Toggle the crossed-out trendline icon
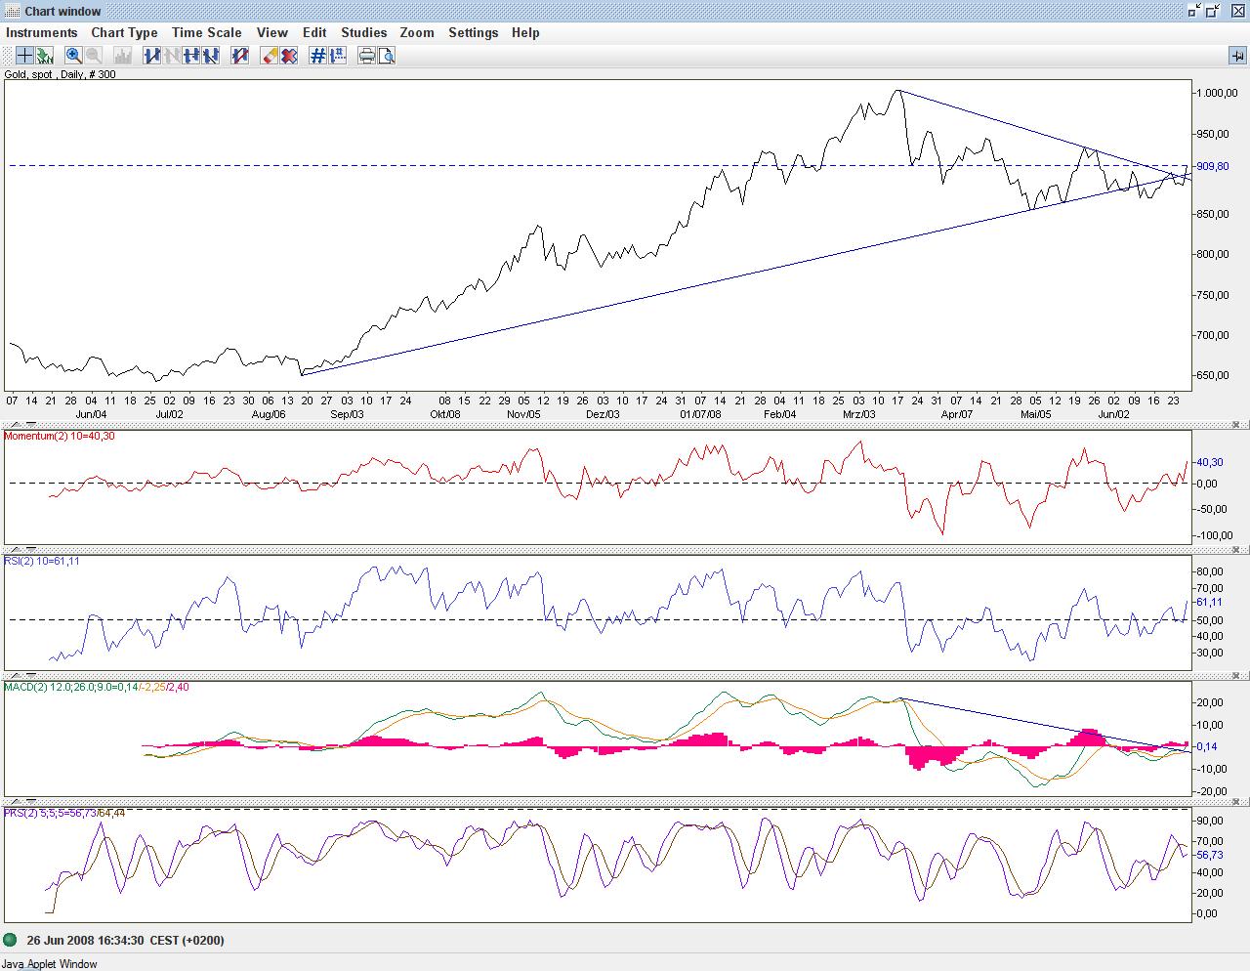The height and width of the screenshot is (971, 1250). coord(240,56)
